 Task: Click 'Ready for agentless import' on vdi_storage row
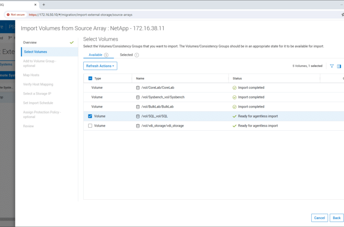[258, 126]
